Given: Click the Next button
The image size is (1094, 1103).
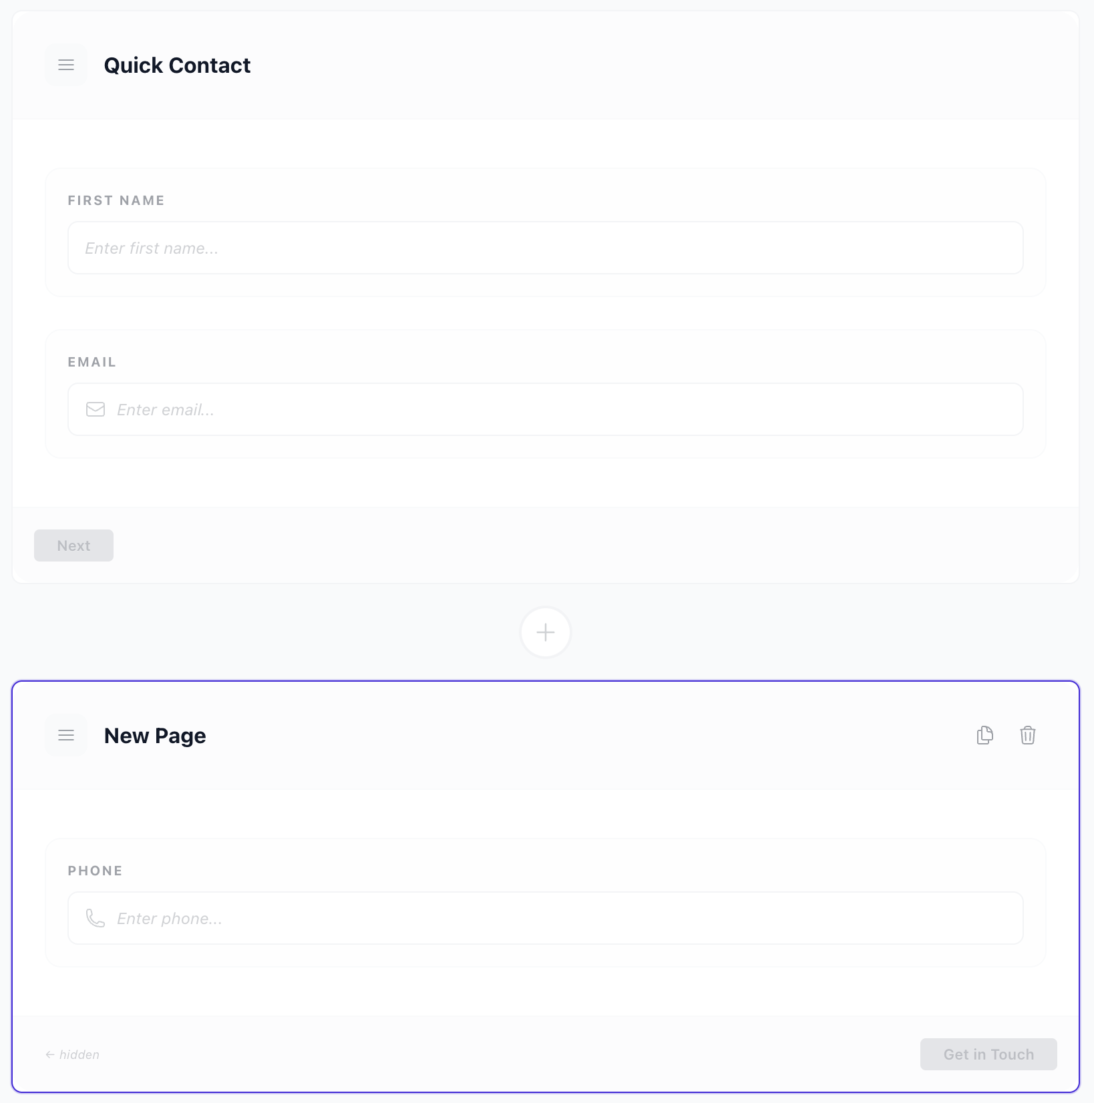Looking at the screenshot, I should (x=73, y=545).
